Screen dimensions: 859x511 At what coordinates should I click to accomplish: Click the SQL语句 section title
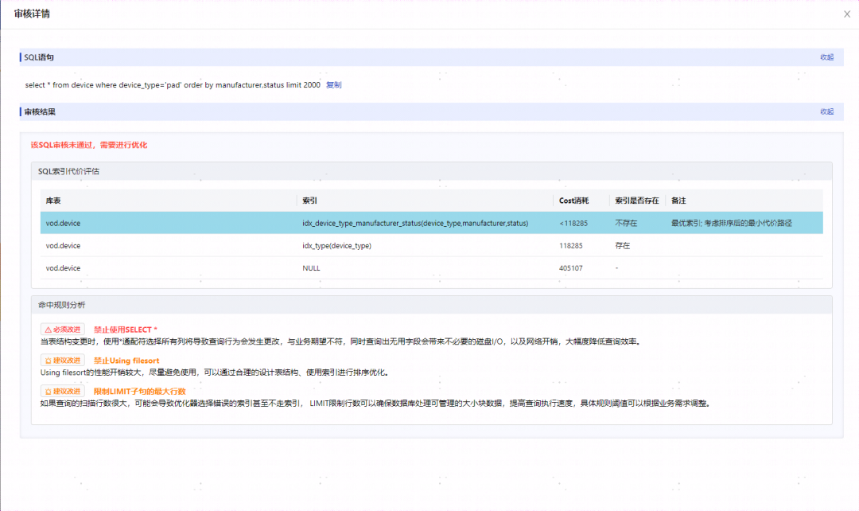click(39, 57)
